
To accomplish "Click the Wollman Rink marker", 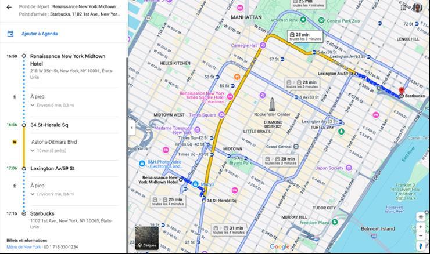I will click(x=303, y=20).
